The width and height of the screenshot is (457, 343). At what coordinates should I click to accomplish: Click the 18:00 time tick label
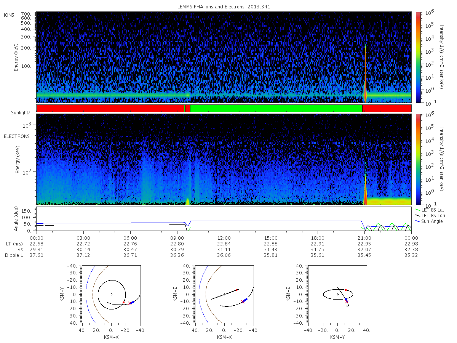[318, 237]
